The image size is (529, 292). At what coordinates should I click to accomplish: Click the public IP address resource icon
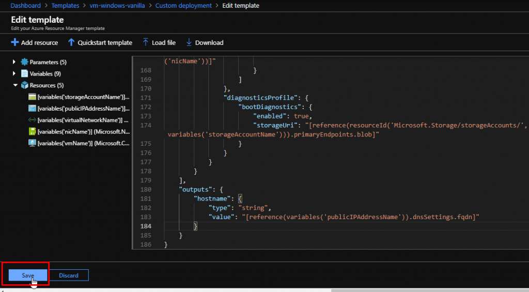pos(32,109)
